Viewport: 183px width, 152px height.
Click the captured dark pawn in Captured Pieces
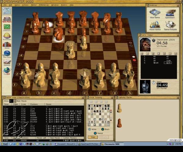[x=119, y=123]
